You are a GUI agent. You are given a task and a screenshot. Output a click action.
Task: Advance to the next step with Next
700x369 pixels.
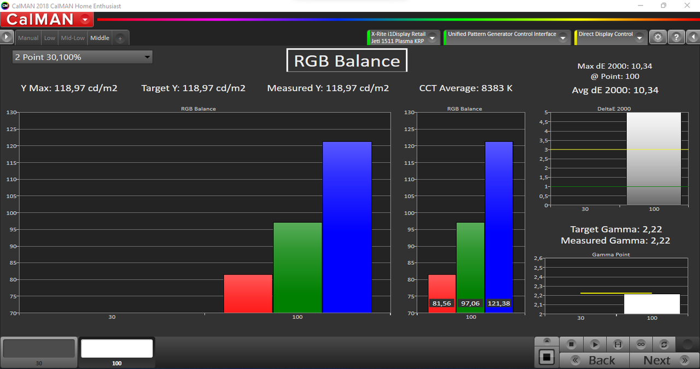pyautogui.click(x=664, y=360)
